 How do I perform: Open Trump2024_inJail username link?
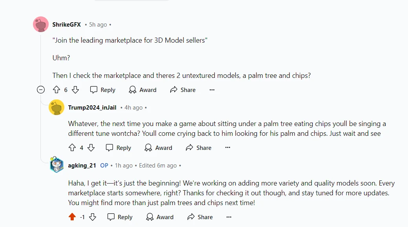[92, 108]
